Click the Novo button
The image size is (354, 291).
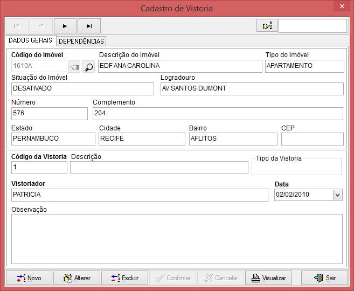[29, 278]
